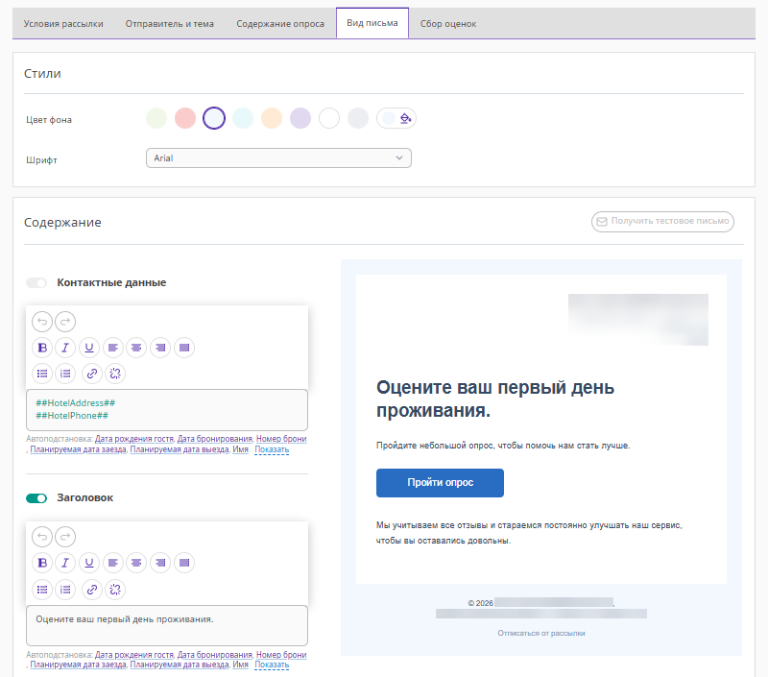The image size is (768, 677).
Task: Click bulleted list in the Заголовок editor
Action: (x=42, y=590)
